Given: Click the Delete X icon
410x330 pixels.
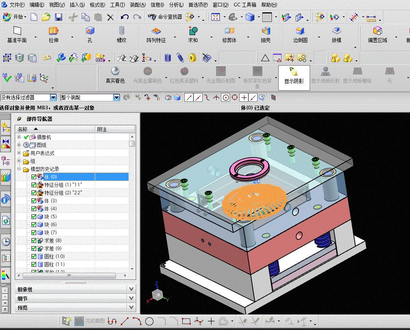Looking at the screenshot, I should 110,17.
